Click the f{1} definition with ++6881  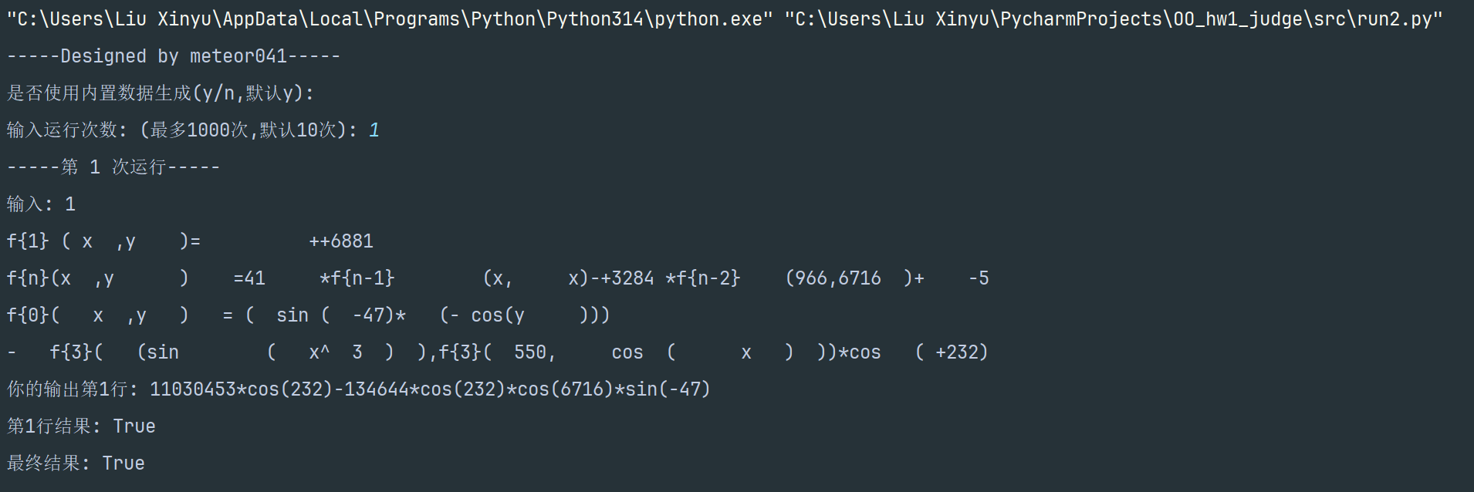(190, 241)
